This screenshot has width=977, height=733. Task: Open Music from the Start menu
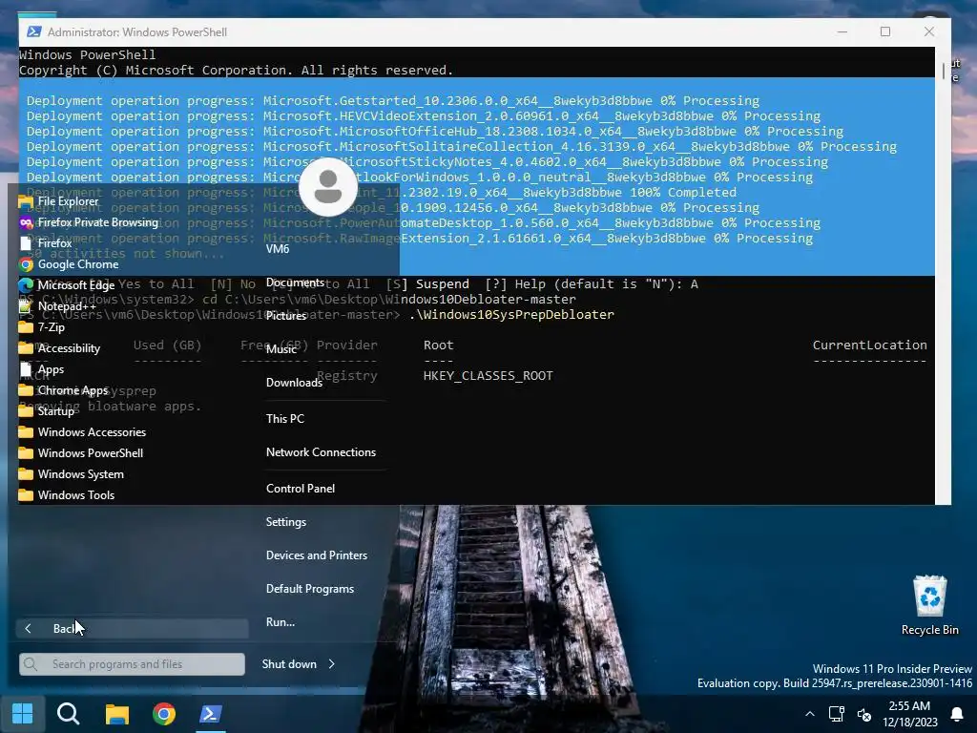[281, 349]
